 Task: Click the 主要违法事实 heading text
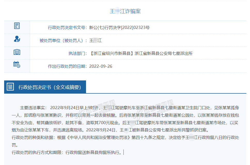(x=33, y=108)
